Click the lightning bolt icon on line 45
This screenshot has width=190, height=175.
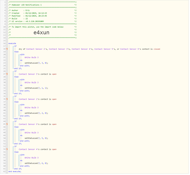pyautogui.click(x=7, y=125)
